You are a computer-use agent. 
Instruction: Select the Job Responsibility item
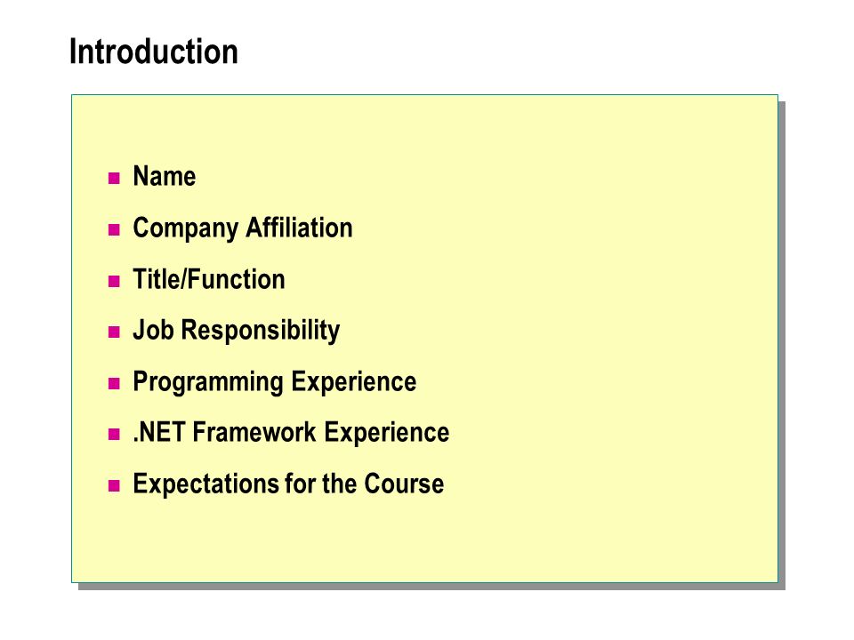point(237,331)
